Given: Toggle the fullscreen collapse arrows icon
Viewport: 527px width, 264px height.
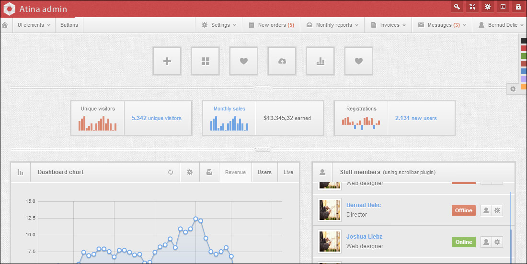Looking at the screenshot, I should pos(472,7).
